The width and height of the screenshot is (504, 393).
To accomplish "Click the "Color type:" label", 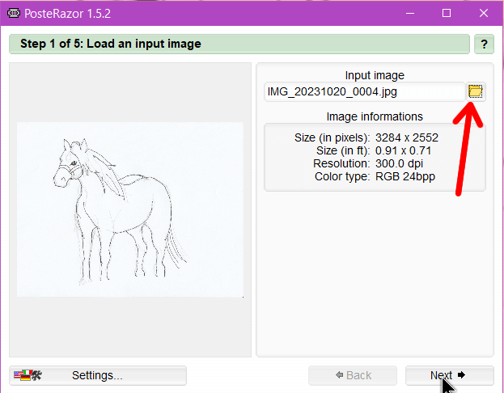I will [x=342, y=176].
